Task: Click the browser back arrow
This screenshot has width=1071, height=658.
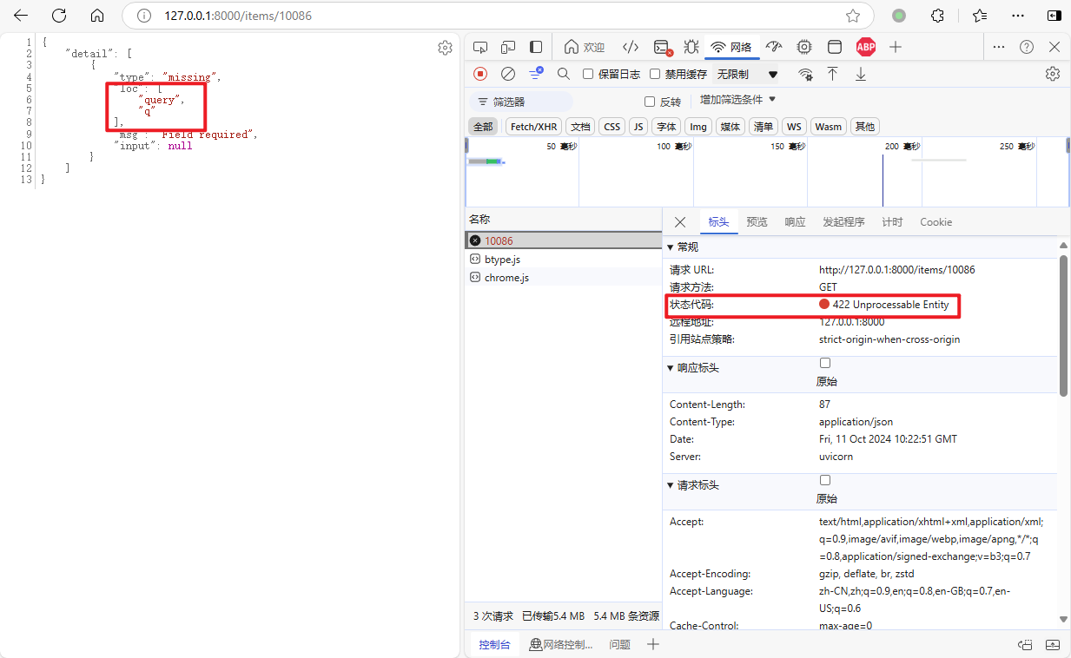Action: (x=21, y=16)
